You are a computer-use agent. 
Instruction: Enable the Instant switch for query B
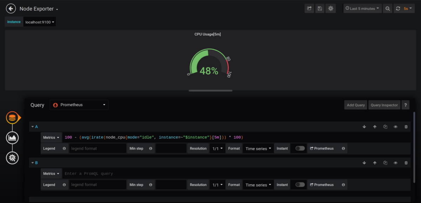tap(300, 184)
